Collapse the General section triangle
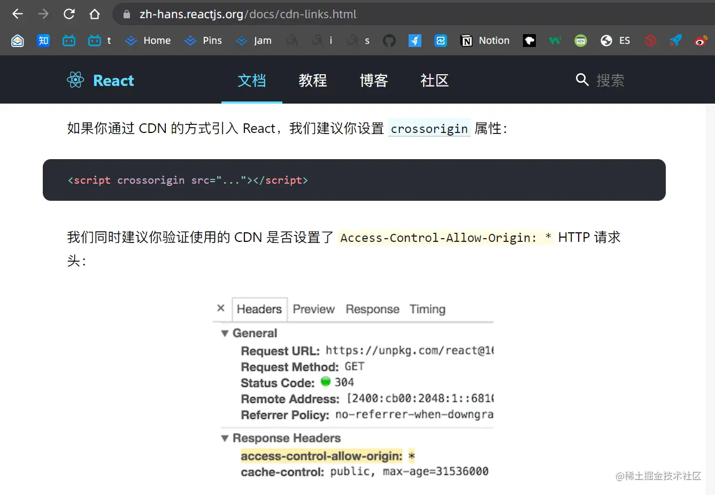The height and width of the screenshot is (495, 715). click(225, 333)
